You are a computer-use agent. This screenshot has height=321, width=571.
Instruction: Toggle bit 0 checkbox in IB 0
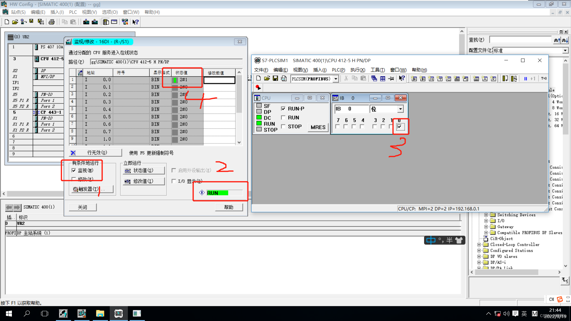399,127
